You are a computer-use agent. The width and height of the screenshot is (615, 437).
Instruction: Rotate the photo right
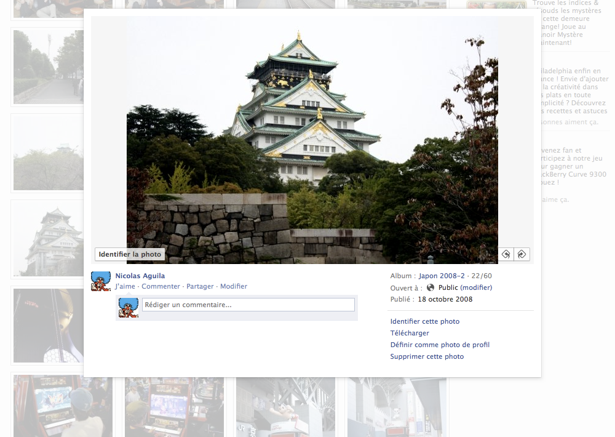pos(522,254)
